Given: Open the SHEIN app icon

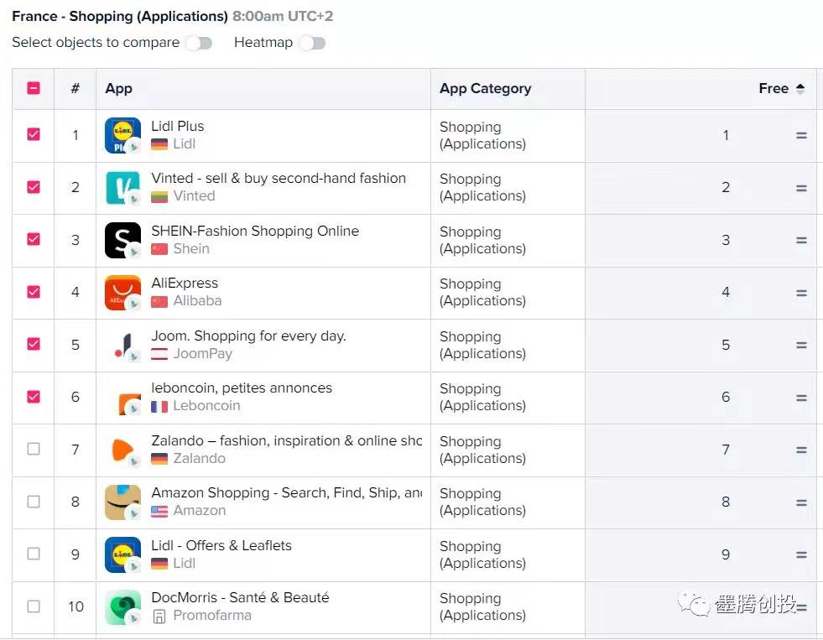Looking at the screenshot, I should [122, 240].
